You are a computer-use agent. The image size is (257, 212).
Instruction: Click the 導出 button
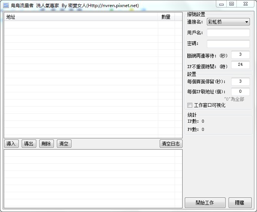(29, 144)
